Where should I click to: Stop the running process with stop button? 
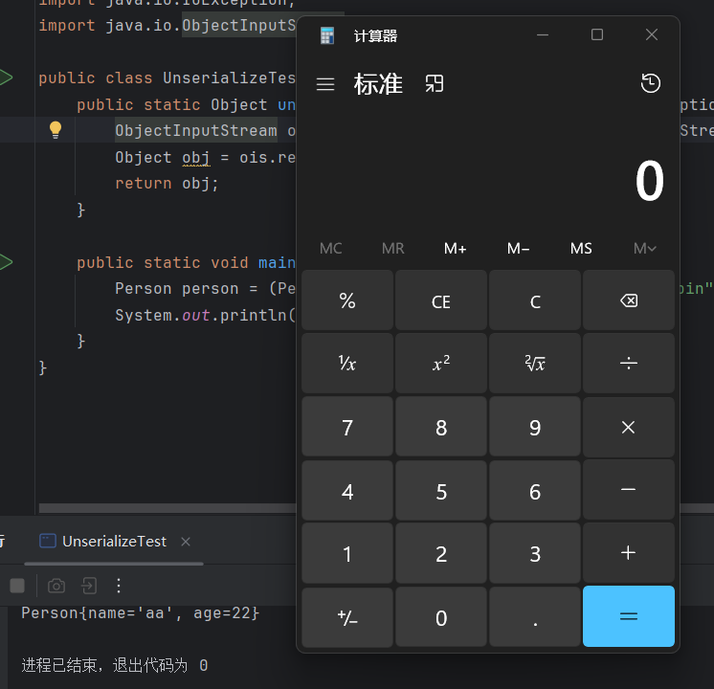[17, 586]
